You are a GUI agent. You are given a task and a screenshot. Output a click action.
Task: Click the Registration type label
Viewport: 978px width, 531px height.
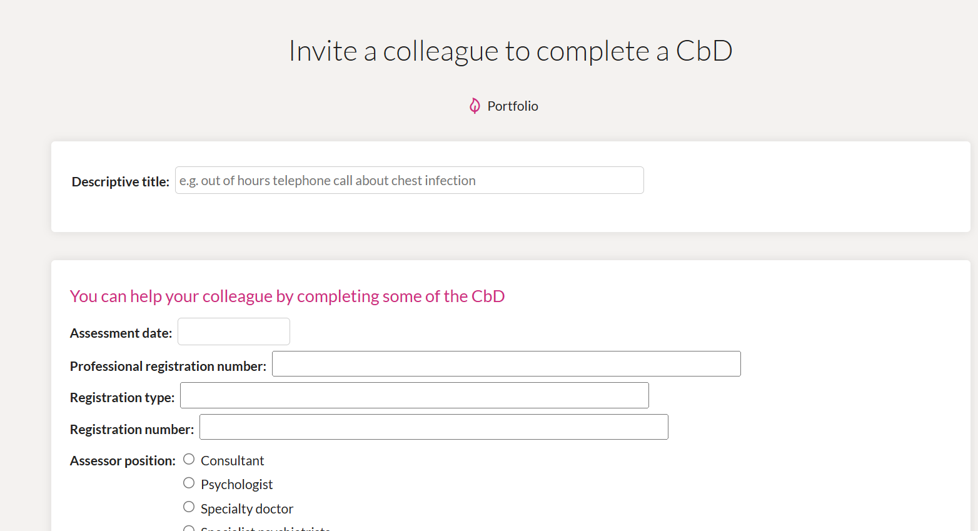pyautogui.click(x=122, y=398)
